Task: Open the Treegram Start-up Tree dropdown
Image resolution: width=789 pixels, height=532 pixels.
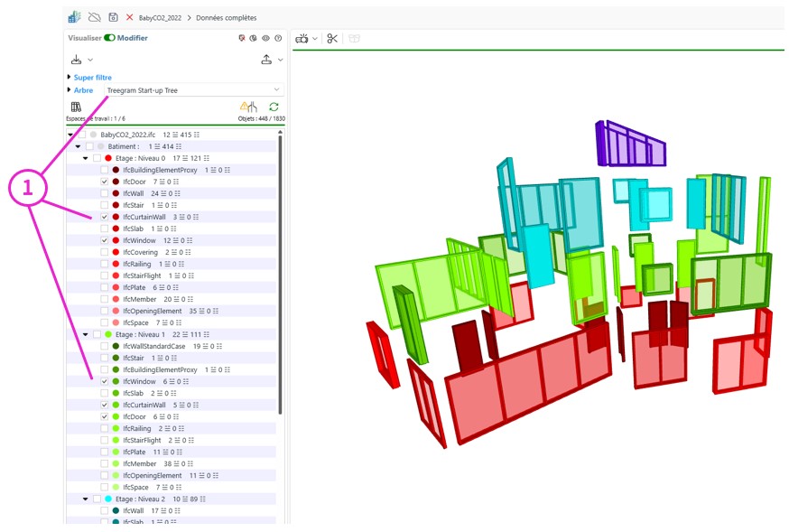Action: tap(193, 90)
